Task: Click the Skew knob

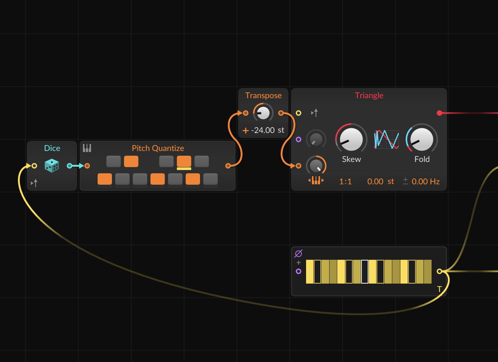Action: pos(351,140)
